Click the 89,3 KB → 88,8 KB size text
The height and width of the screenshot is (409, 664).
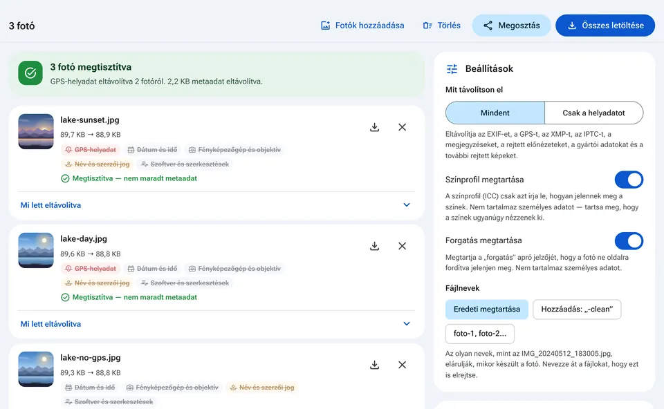tap(90, 373)
